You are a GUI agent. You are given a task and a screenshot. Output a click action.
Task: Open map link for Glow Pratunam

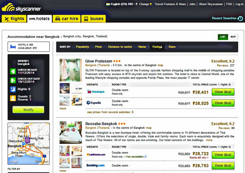coord(160,65)
